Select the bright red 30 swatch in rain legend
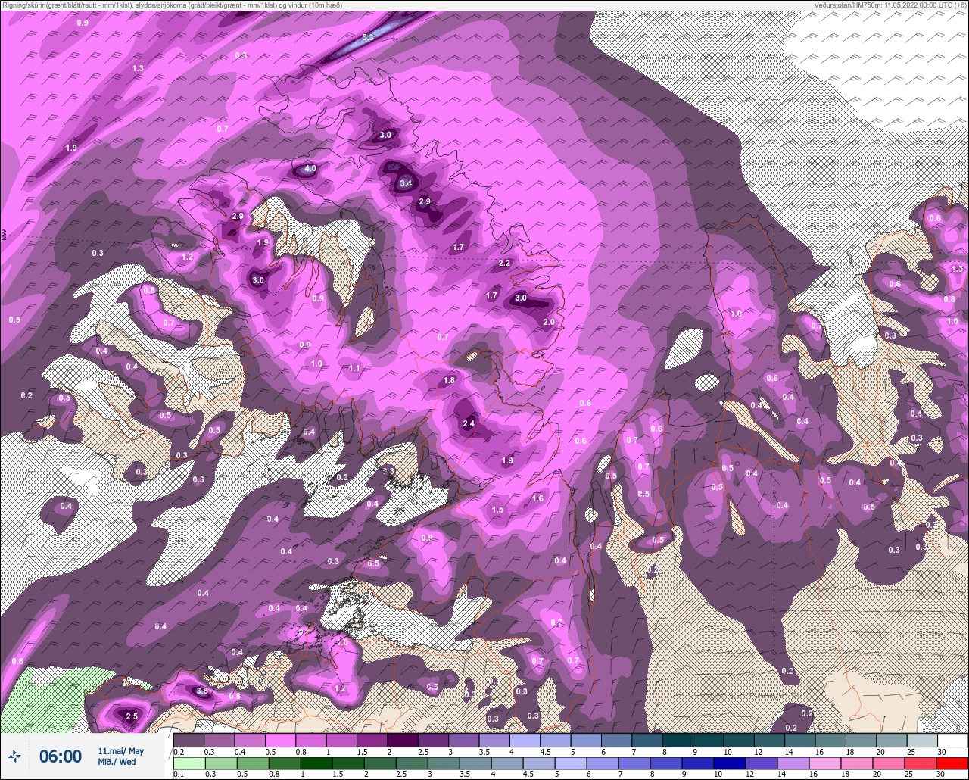 pos(952,763)
